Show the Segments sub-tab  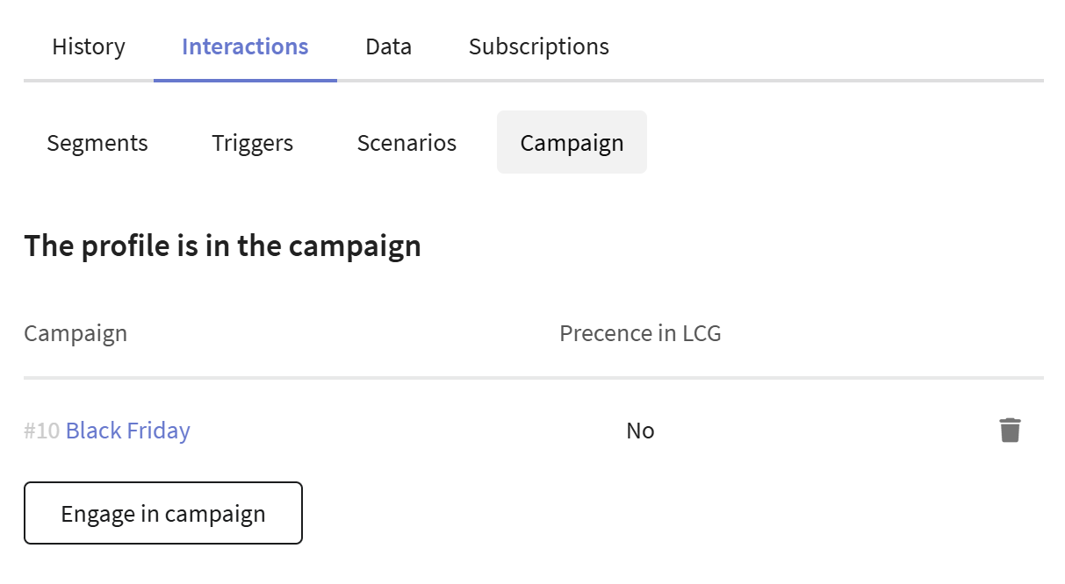coord(97,143)
